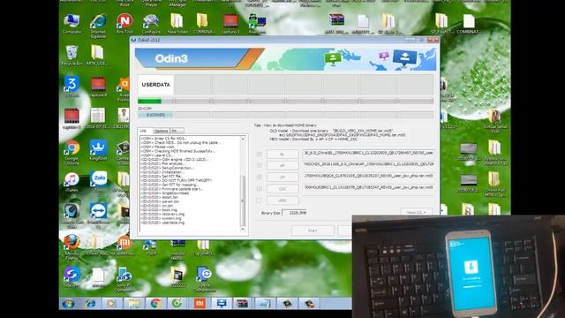The width and height of the screenshot is (565, 318).
Task: Click the Binary Size value field
Action: [294, 213]
